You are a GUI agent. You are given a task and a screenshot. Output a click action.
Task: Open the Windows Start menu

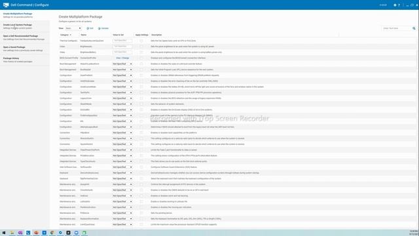(x=4, y=233)
